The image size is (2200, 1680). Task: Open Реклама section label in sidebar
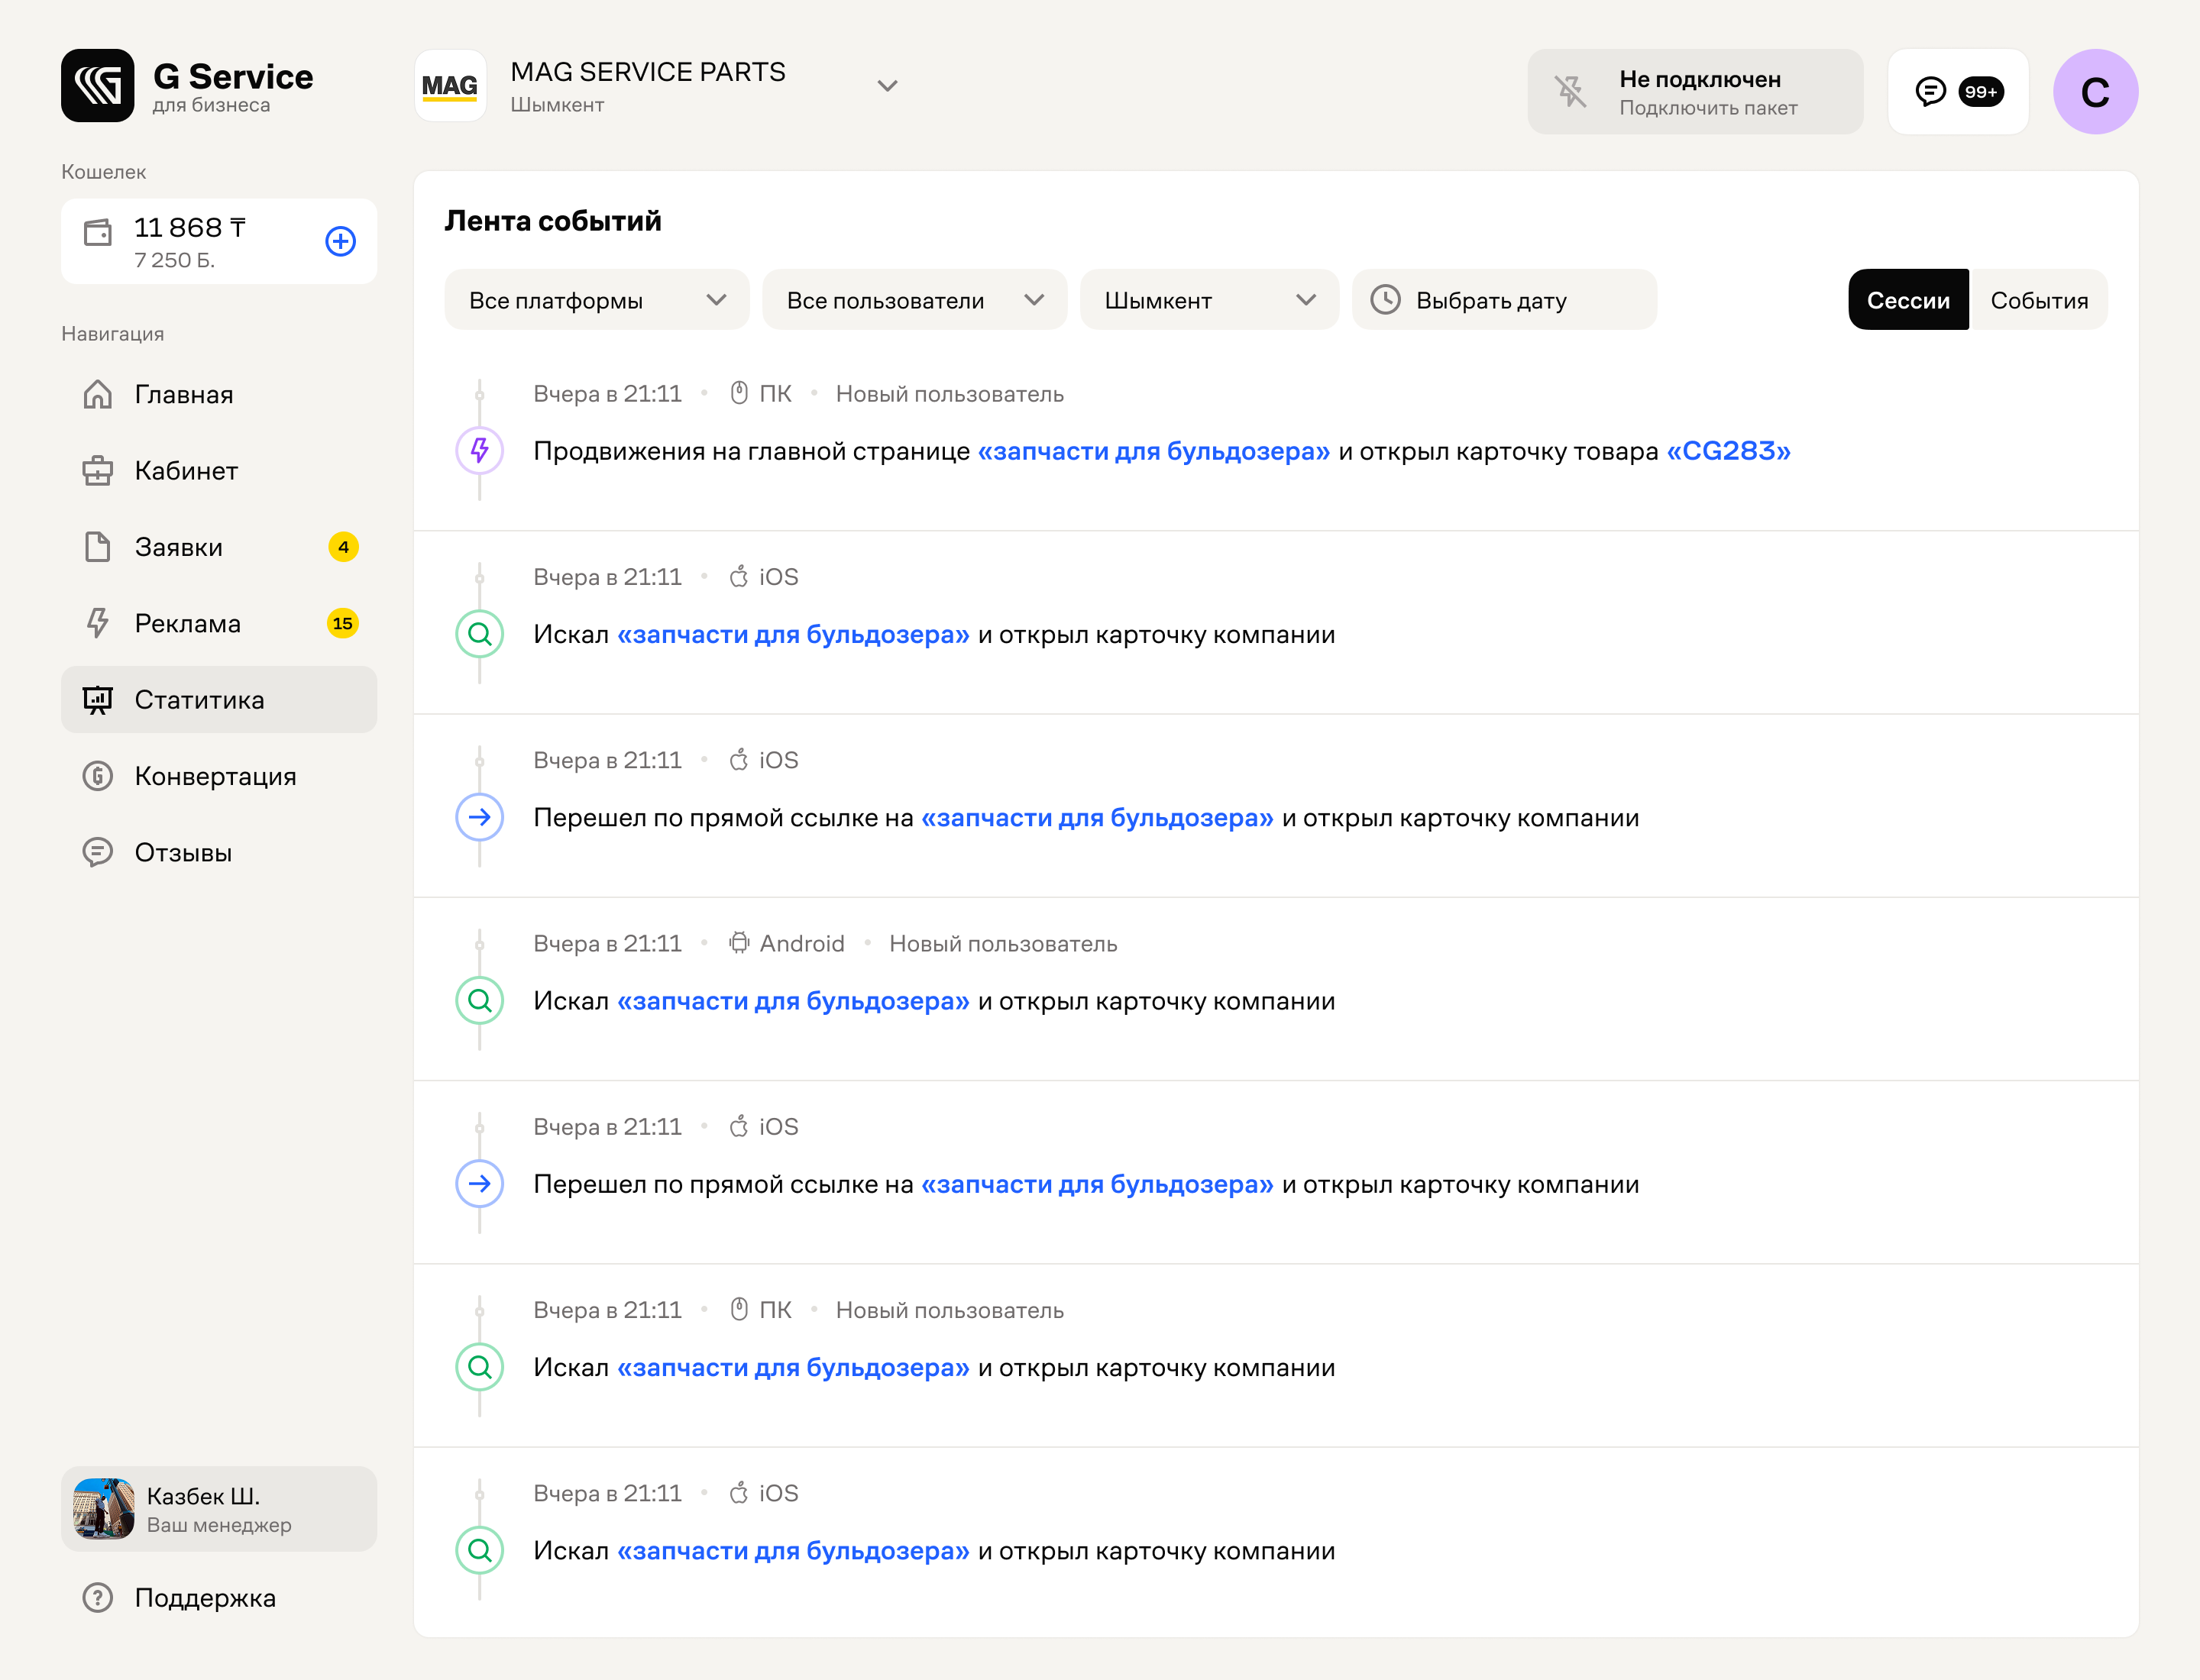coord(188,623)
